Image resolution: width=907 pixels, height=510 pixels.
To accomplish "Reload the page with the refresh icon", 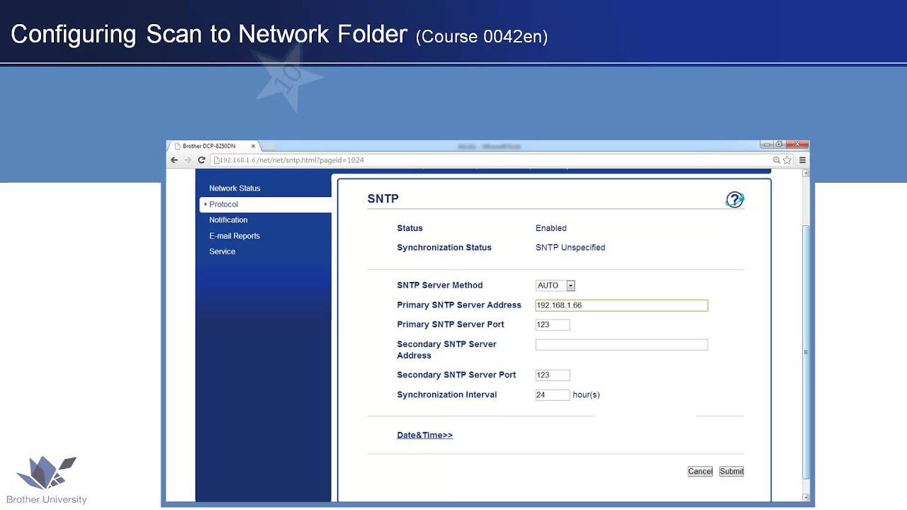I will point(201,160).
